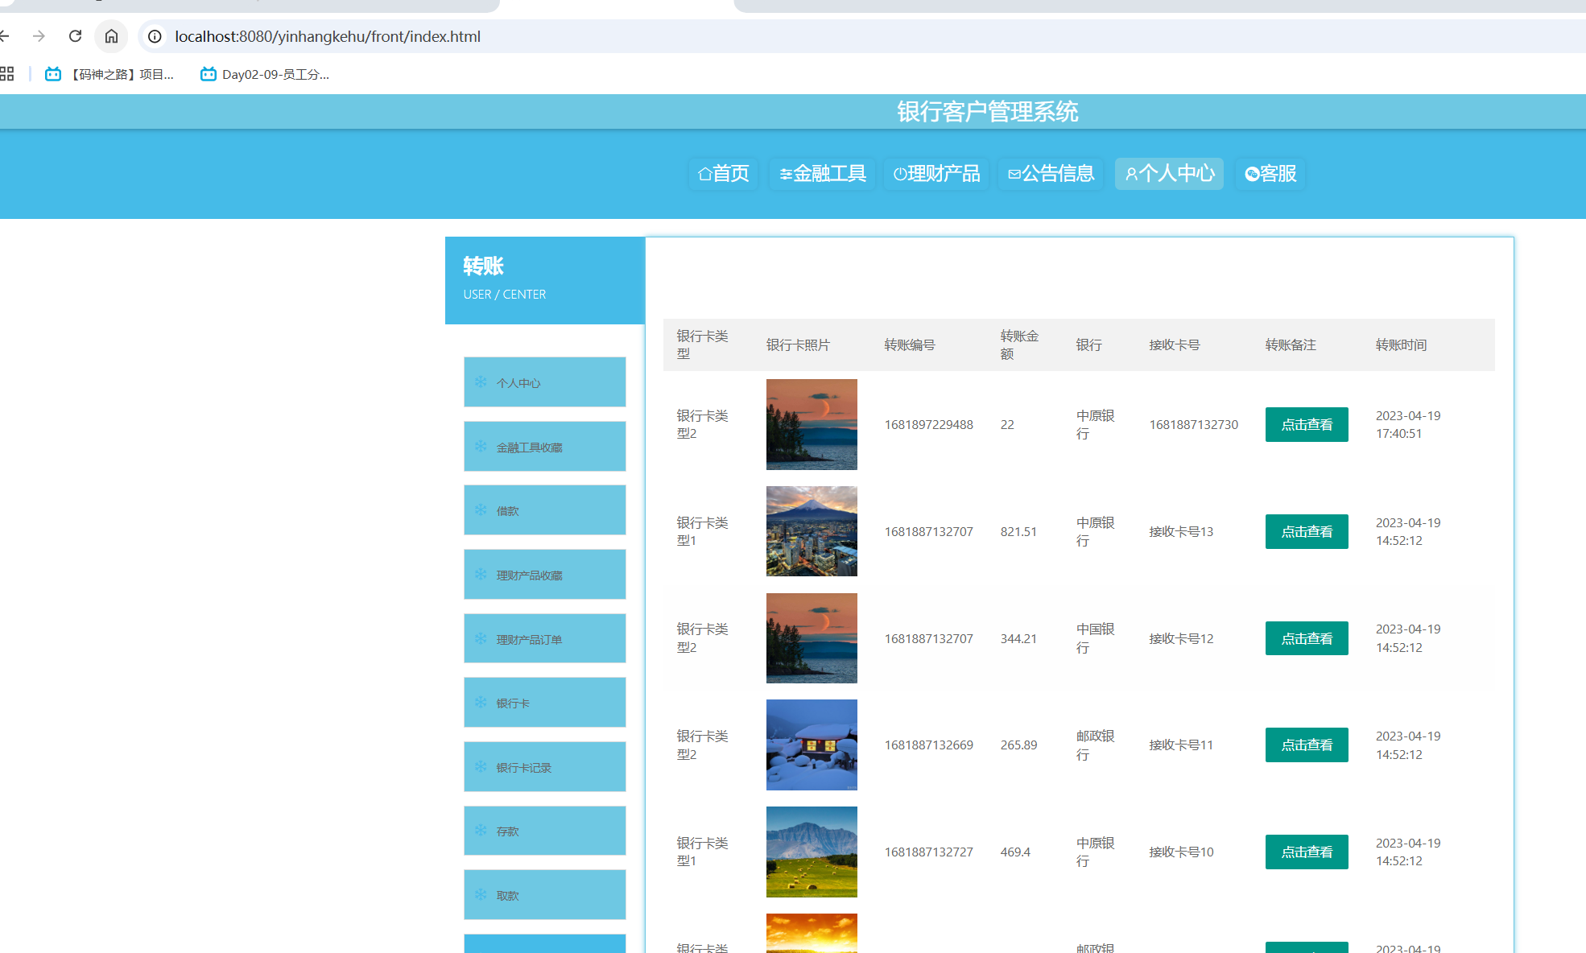
Task: Click 点击查看 in the 821.51 row
Action: pyautogui.click(x=1307, y=531)
